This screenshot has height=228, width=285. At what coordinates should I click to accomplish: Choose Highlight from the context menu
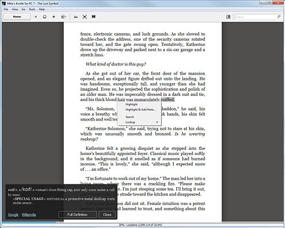coord(132,105)
